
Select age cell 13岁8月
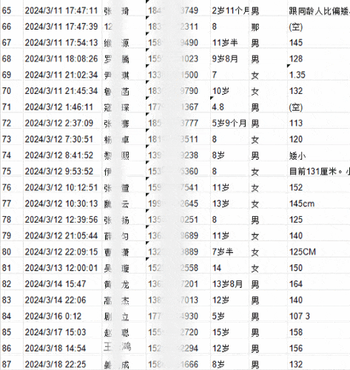click(x=230, y=284)
